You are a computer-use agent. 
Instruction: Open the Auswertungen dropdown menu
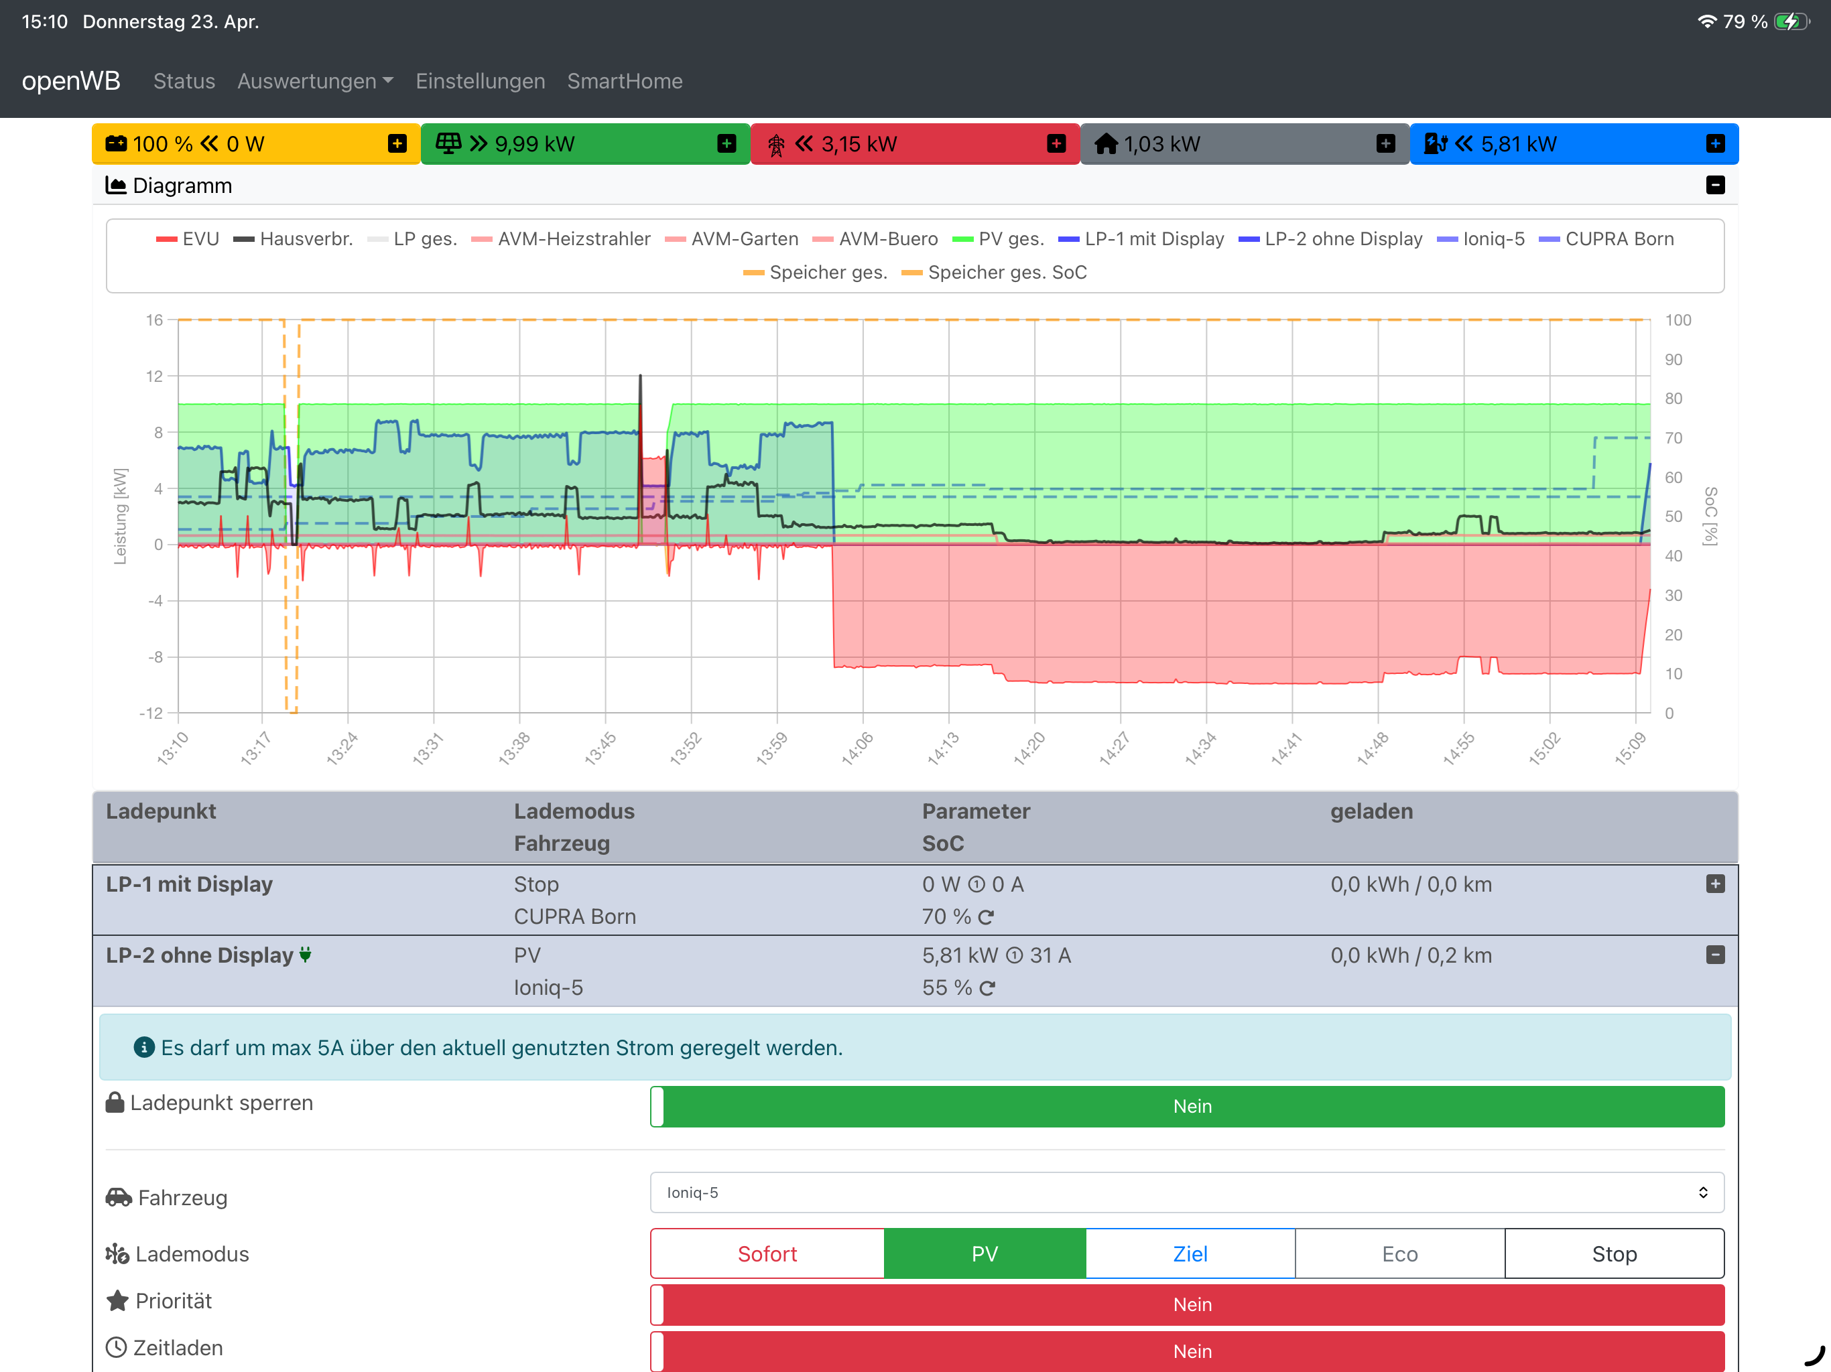(x=314, y=81)
